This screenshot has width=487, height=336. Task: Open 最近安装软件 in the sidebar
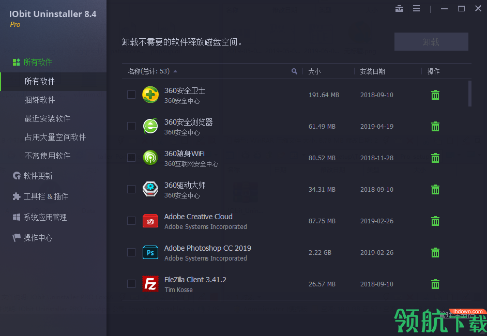48,118
